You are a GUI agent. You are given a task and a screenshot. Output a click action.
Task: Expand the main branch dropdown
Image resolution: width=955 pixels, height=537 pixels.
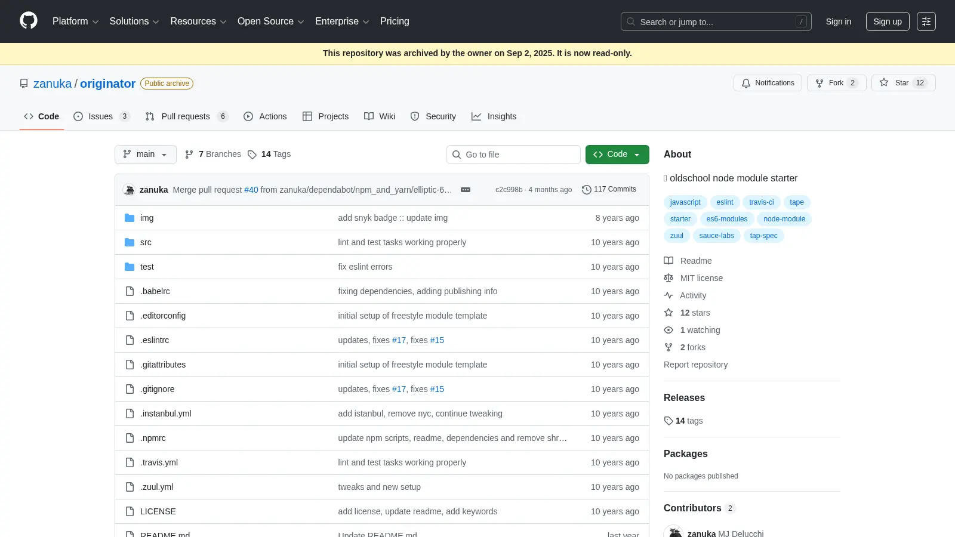click(x=146, y=154)
